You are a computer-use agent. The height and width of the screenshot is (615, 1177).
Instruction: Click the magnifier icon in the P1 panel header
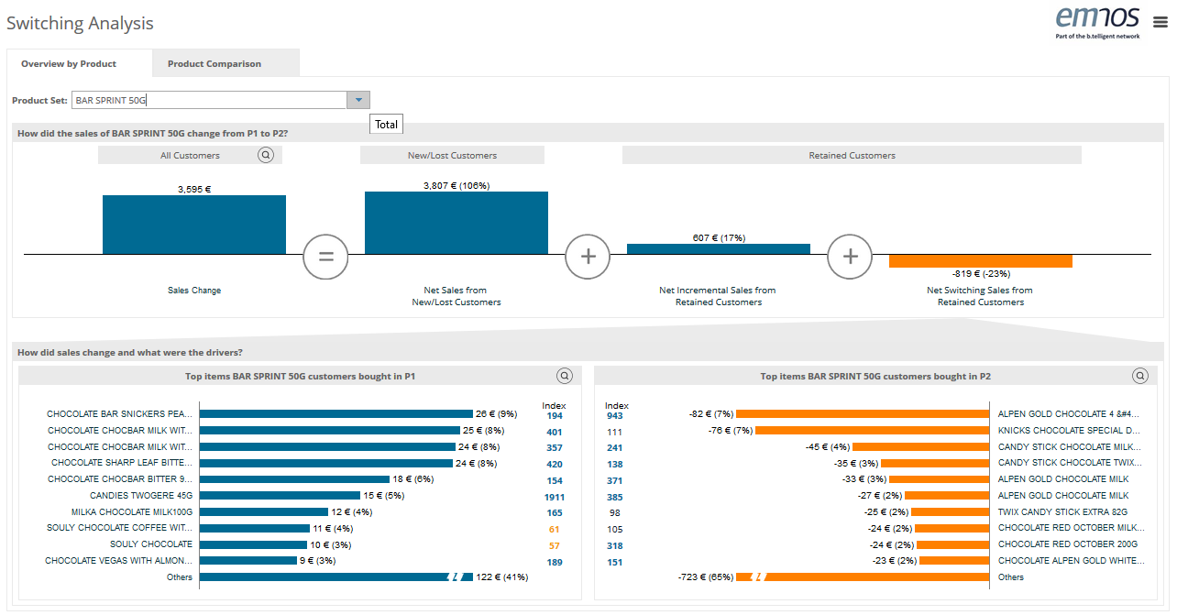tap(565, 376)
